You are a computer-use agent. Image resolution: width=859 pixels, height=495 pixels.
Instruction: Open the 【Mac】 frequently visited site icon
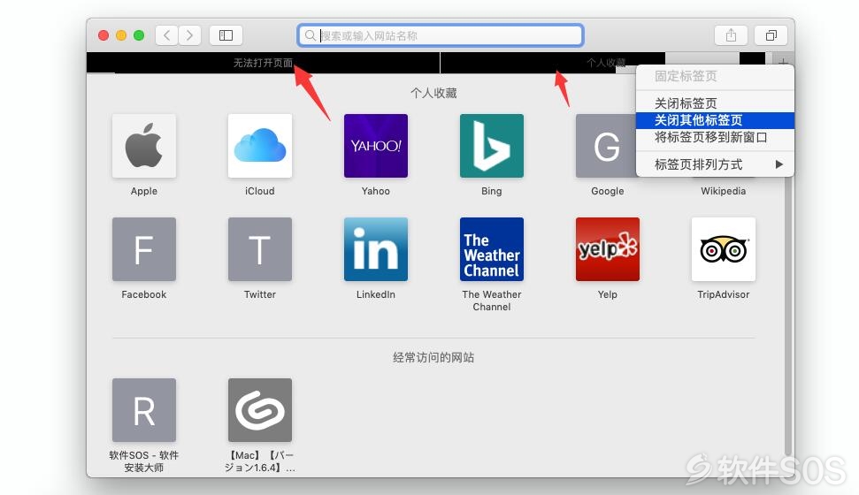point(260,410)
